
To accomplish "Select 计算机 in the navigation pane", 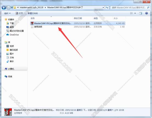I will point(11,69).
